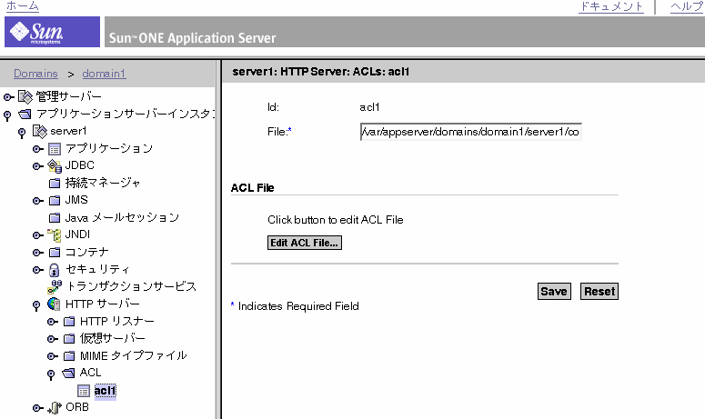Expand the MIME タイプファイル node

(53, 356)
